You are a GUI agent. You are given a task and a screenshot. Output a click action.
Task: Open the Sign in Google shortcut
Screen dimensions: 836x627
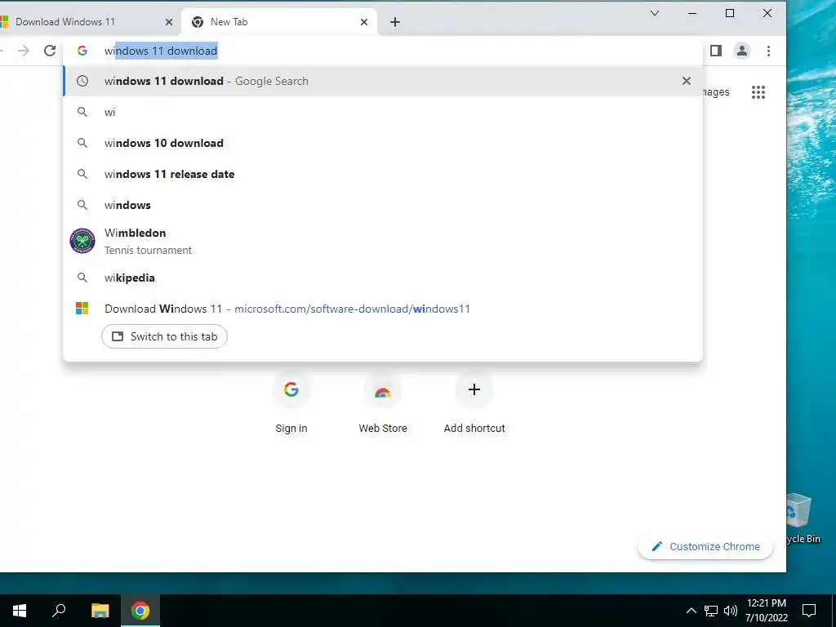291,402
